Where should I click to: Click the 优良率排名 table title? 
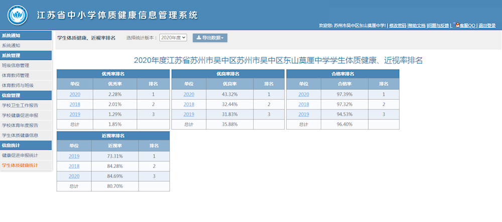pos(228,73)
